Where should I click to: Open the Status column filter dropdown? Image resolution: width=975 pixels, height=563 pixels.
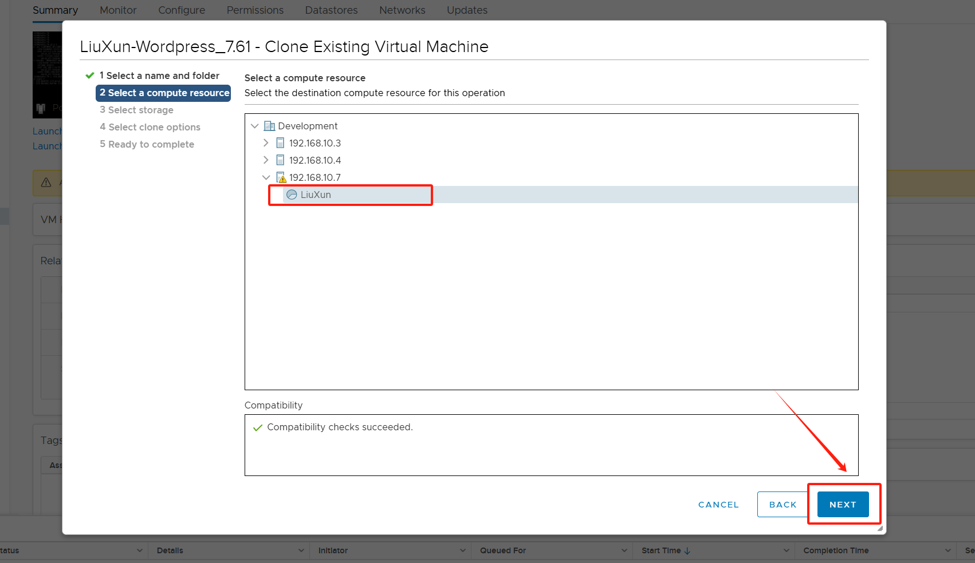coord(139,550)
